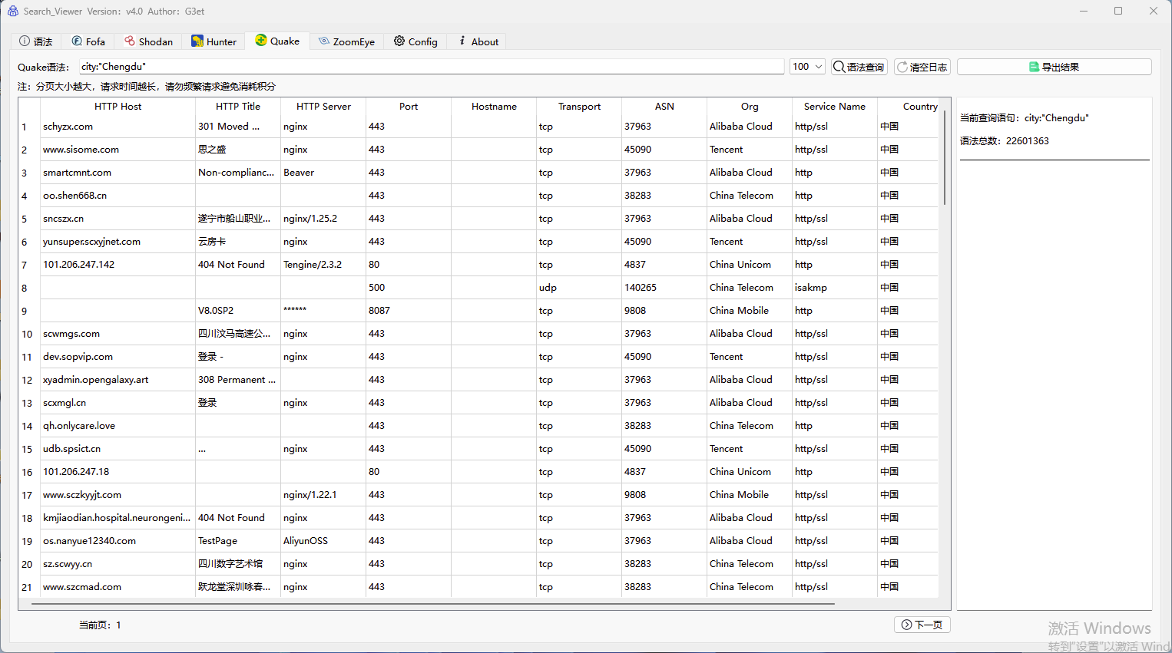Image resolution: width=1172 pixels, height=653 pixels.
Task: Sort by HTTP Host column header
Action: tap(118, 107)
